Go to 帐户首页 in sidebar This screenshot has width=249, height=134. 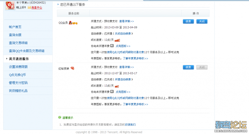coord(15,27)
